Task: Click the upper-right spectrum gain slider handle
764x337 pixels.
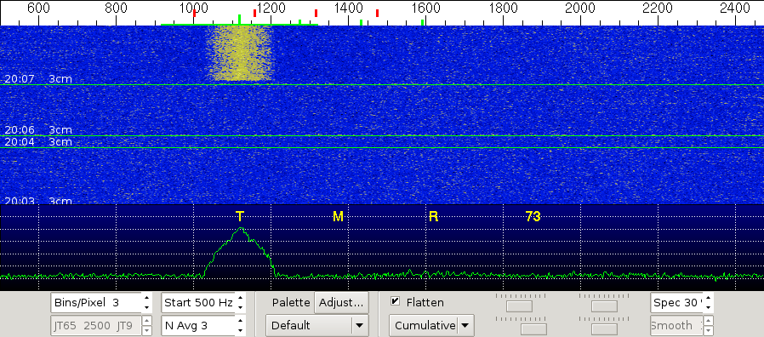Action: 604,306
